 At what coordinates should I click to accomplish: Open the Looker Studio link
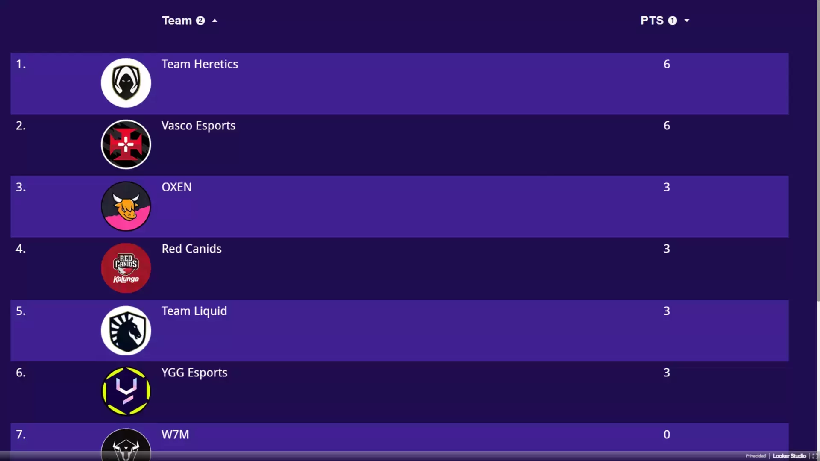(789, 456)
